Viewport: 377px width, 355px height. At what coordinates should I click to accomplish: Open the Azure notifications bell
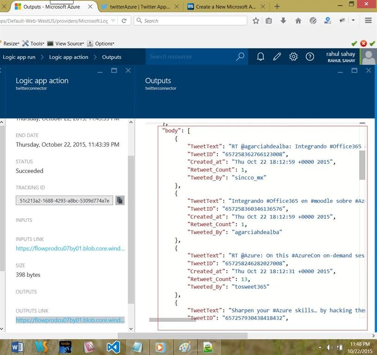coord(260,57)
